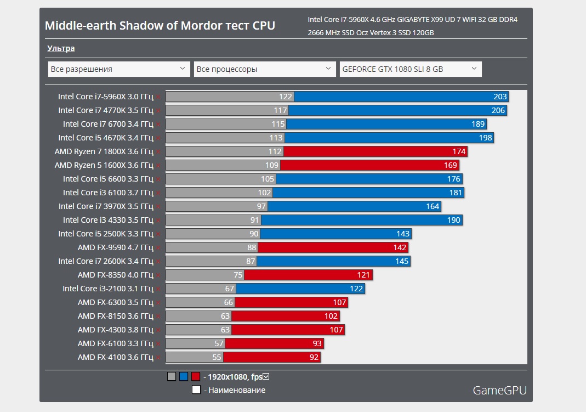
Task: Toggle the 1920x1080 fps checkbox
Action: 266,377
